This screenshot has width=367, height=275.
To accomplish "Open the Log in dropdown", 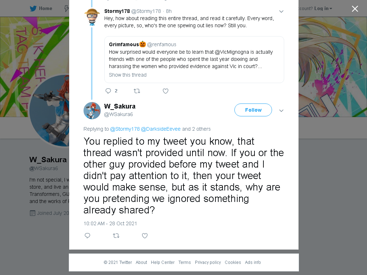I will click(x=323, y=9).
